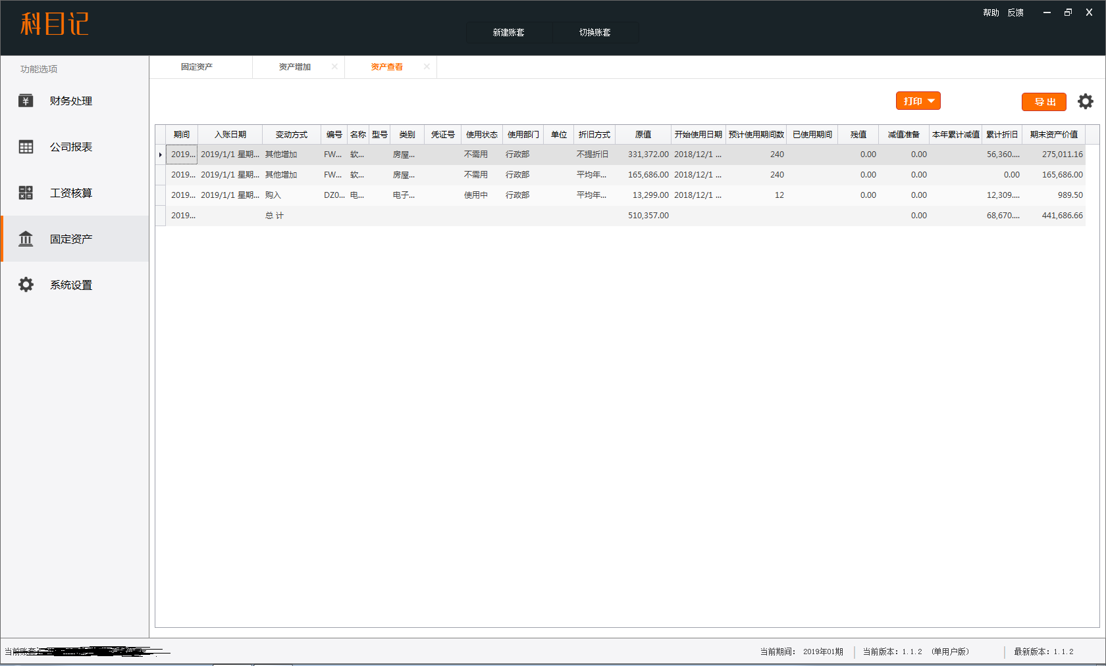Image resolution: width=1106 pixels, height=666 pixels.
Task: Select the first row indicator arrow
Action: 160,155
